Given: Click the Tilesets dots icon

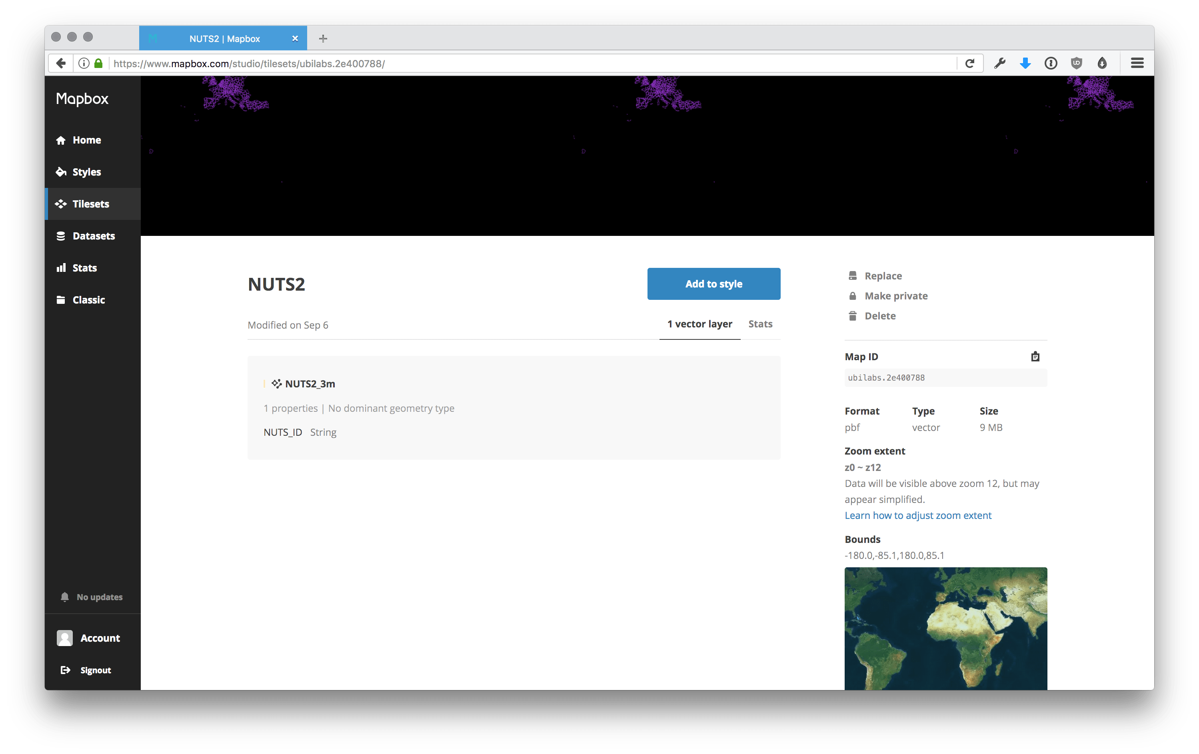Looking at the screenshot, I should (61, 203).
